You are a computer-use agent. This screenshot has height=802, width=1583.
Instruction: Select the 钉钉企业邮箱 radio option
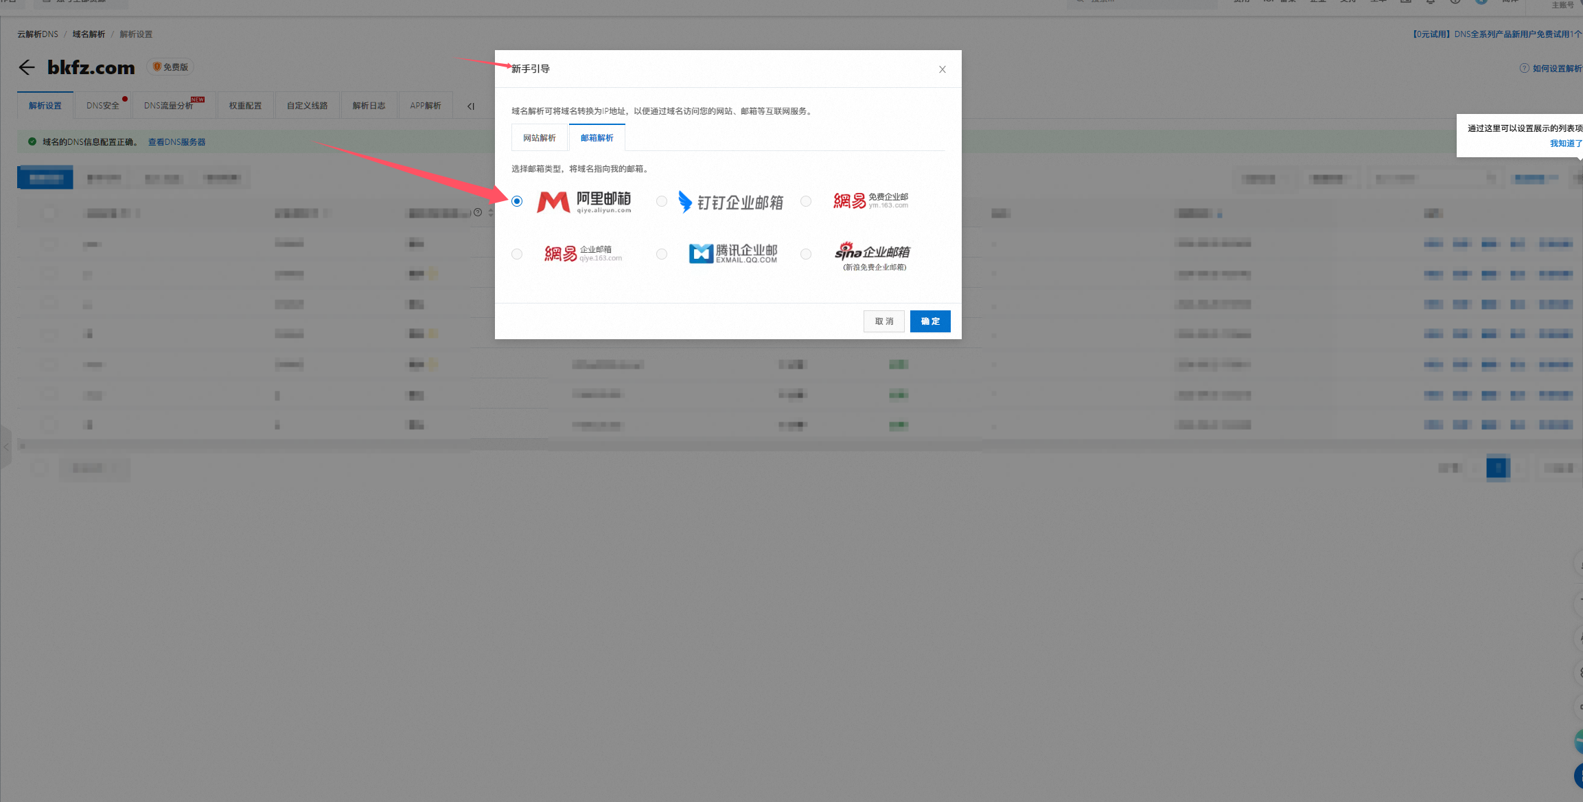pyautogui.click(x=662, y=201)
